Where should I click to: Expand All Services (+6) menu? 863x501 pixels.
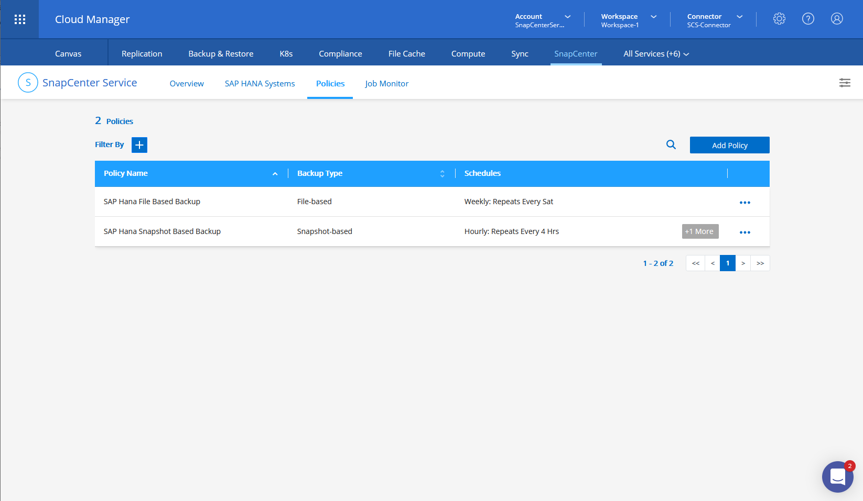[x=656, y=54]
